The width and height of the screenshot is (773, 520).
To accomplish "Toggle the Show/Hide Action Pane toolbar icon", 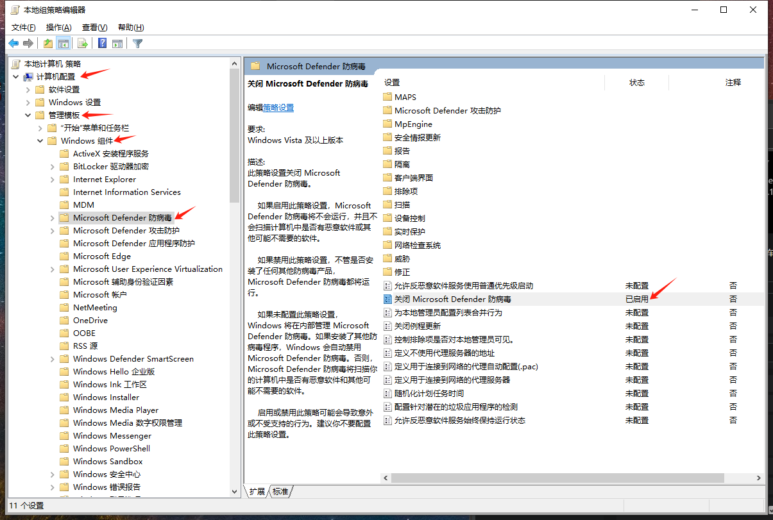I will click(117, 44).
